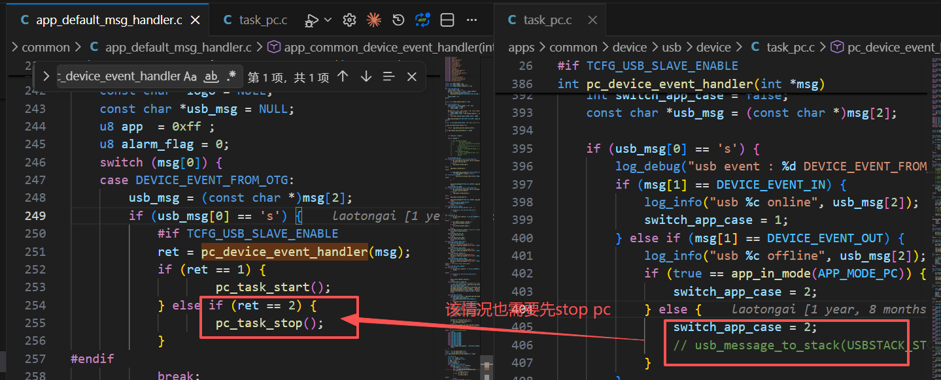Click the gear settings icon in the editor toolbar
The height and width of the screenshot is (380, 941).
point(349,20)
